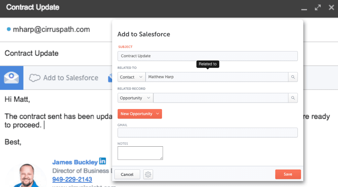Click the James Buckley profile photo

(27, 175)
